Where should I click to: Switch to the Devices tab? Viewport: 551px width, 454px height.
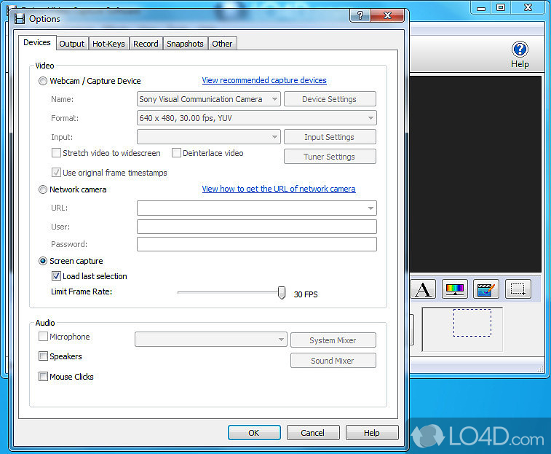coord(37,42)
